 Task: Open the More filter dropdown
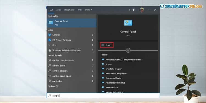coord(89,10)
